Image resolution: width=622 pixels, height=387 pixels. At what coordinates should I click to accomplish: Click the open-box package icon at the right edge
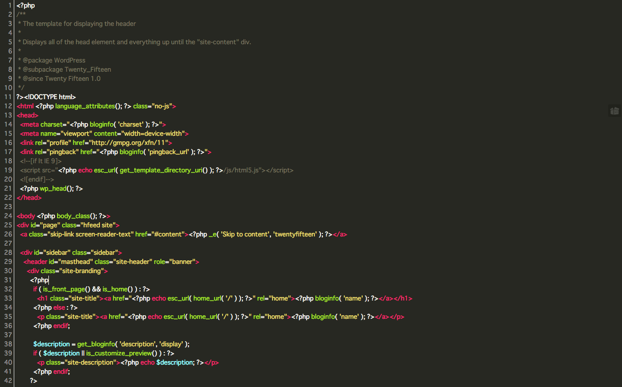pos(614,111)
